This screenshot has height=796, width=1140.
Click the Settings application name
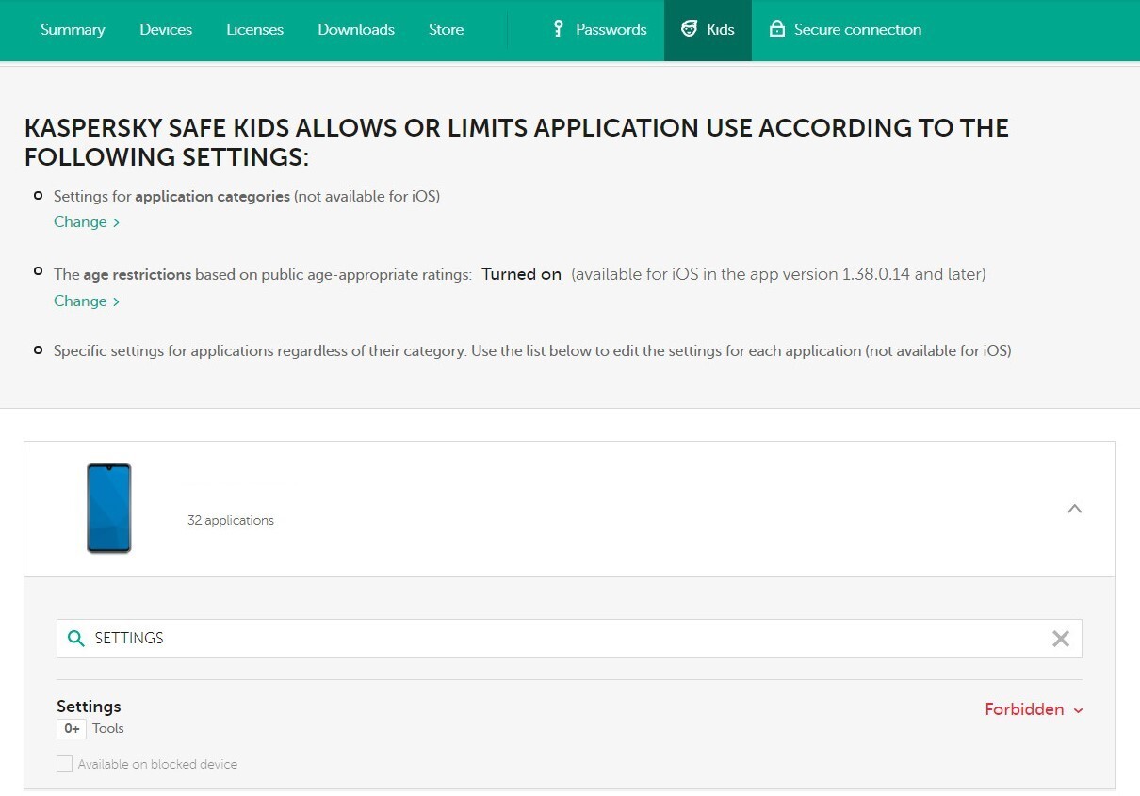[x=89, y=707]
